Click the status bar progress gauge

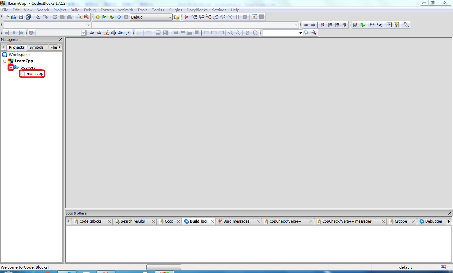pyautogui.click(x=164, y=267)
